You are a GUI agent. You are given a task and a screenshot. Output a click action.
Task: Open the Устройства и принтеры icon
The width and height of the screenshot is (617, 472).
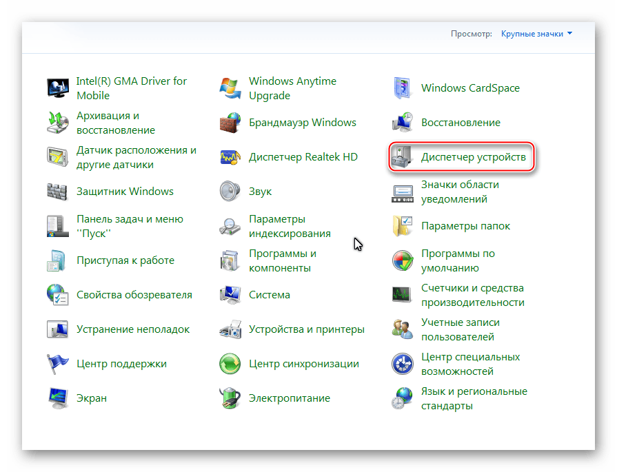[230, 329]
